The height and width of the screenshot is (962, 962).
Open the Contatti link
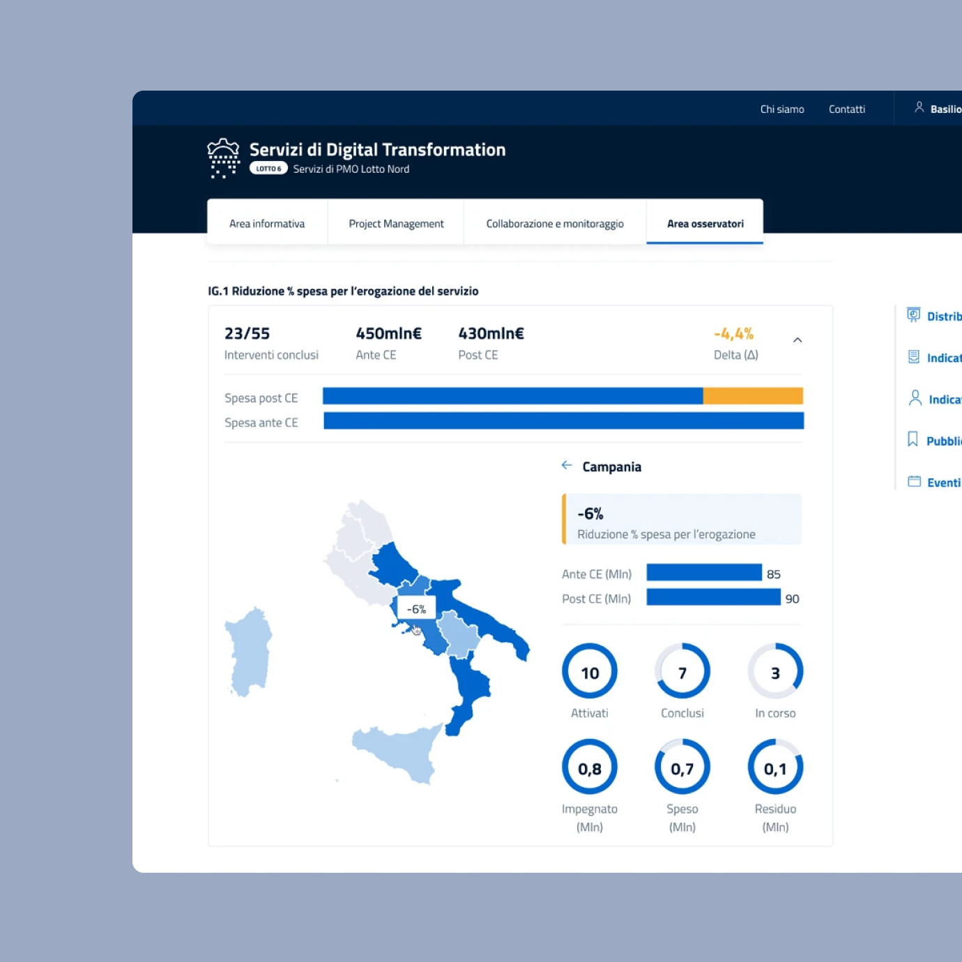click(847, 109)
